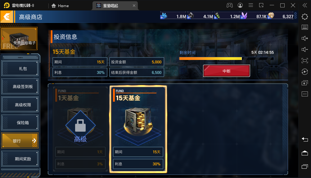This screenshot has height=178, width=311.
Task: Click the remaining time progress bar
Action: [227, 58]
